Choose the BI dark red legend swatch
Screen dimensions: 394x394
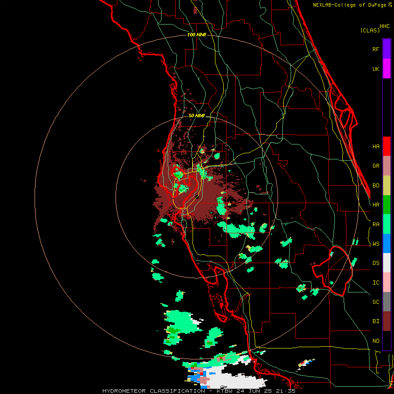[x=387, y=321]
